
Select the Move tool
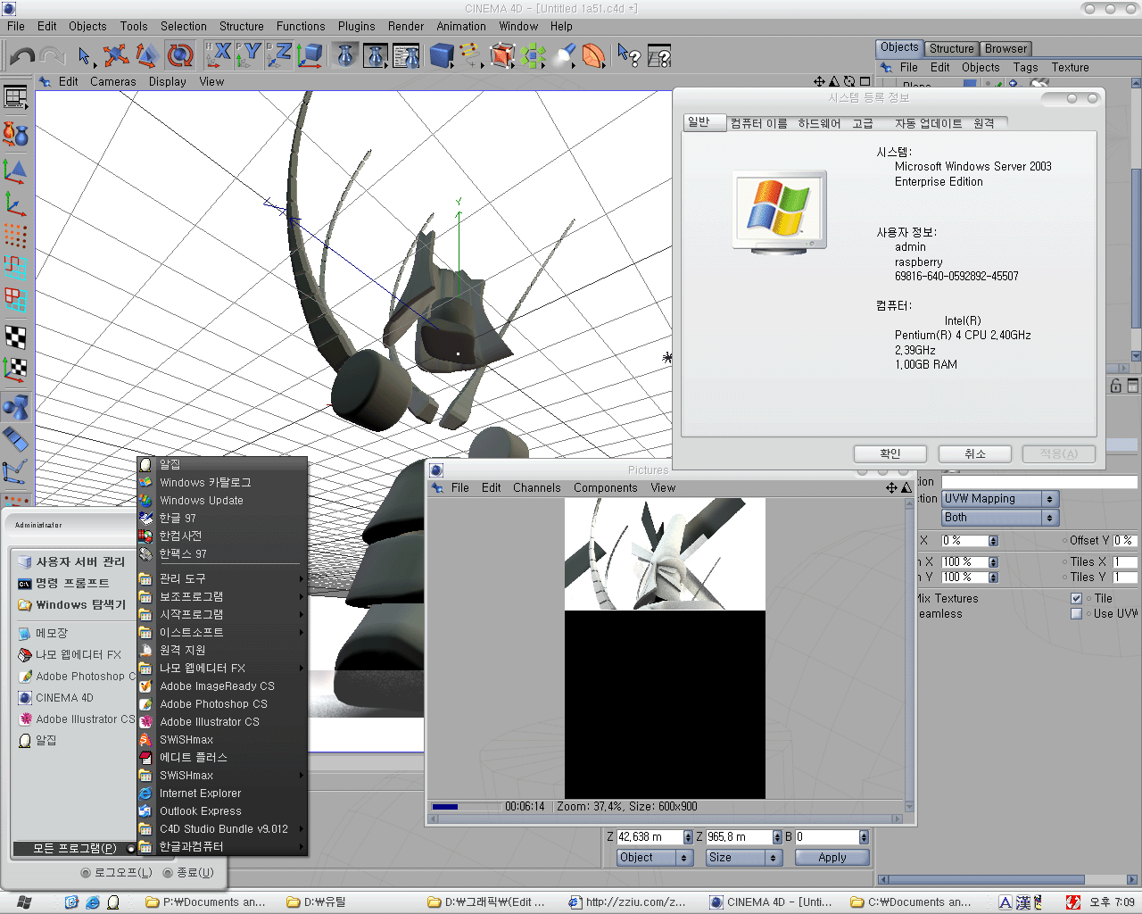[116, 56]
